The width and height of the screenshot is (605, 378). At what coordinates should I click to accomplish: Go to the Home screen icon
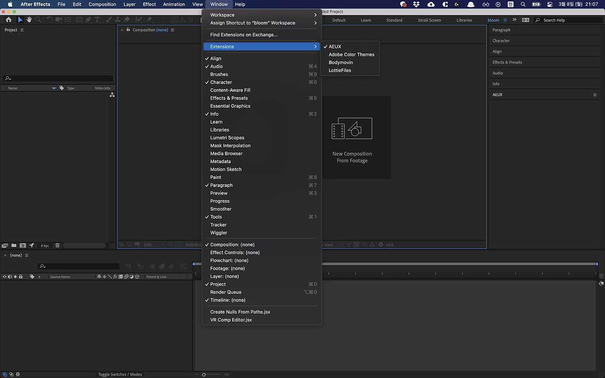(9, 20)
